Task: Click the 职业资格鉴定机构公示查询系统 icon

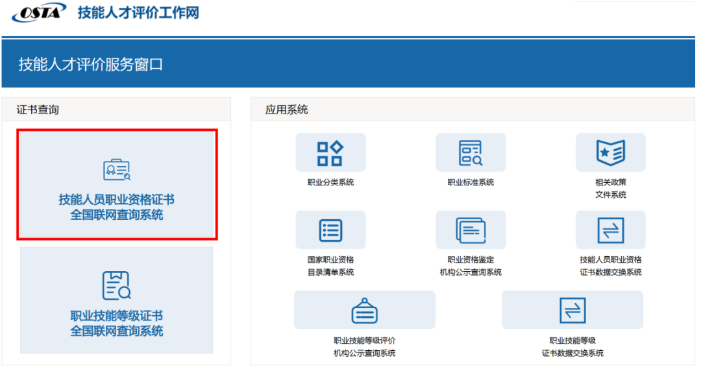Action: pos(471,230)
